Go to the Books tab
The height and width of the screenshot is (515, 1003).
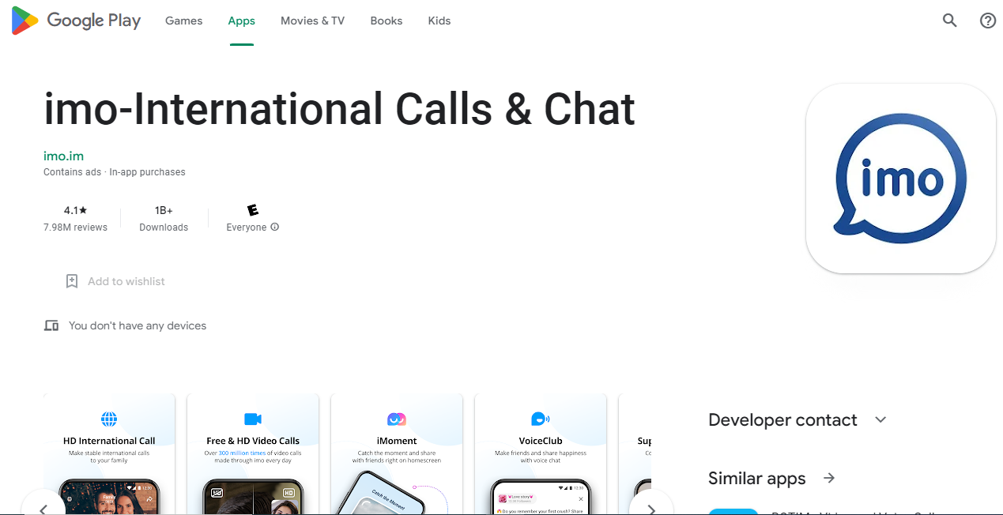click(x=386, y=21)
